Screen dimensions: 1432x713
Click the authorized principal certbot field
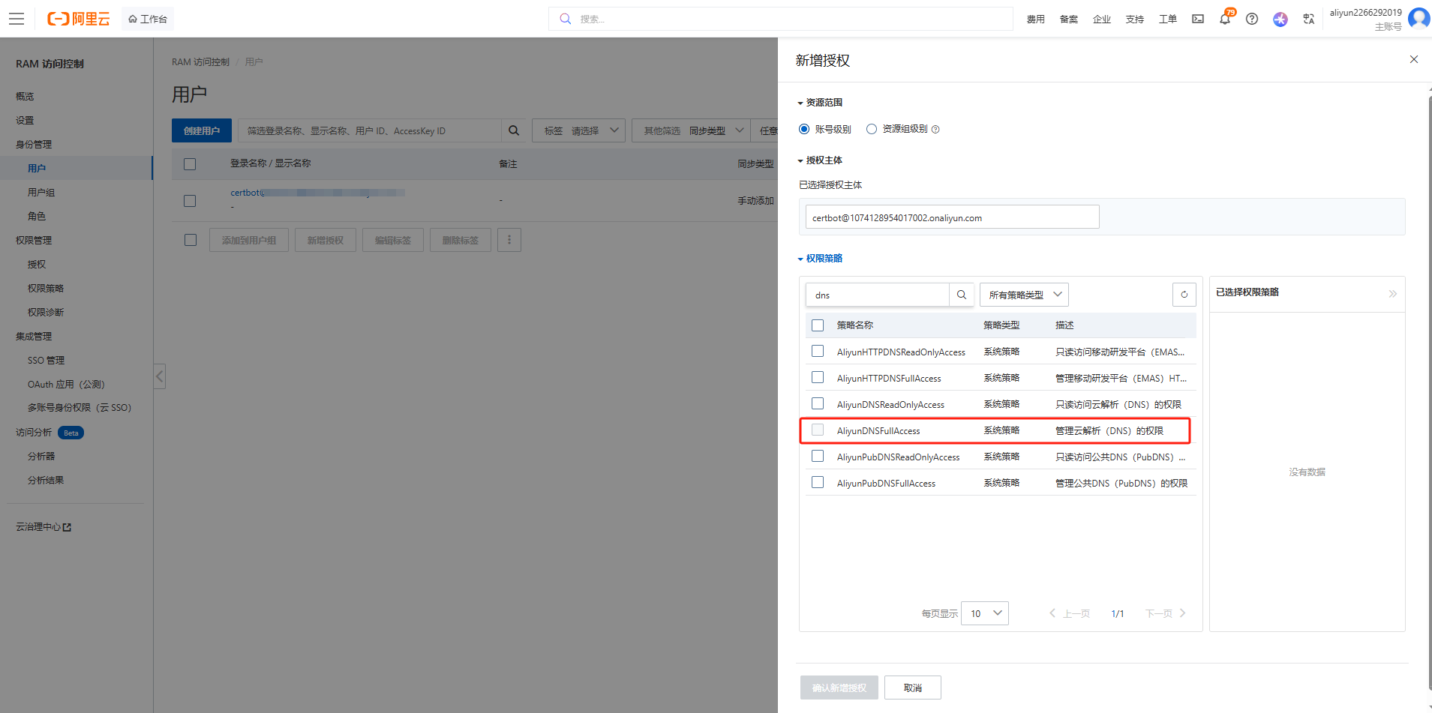point(953,217)
